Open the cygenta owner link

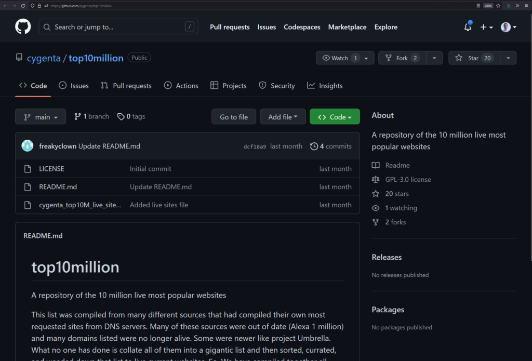tap(44, 58)
